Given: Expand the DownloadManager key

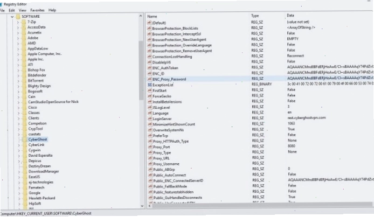Looking at the screenshot, I should pos(19,172).
